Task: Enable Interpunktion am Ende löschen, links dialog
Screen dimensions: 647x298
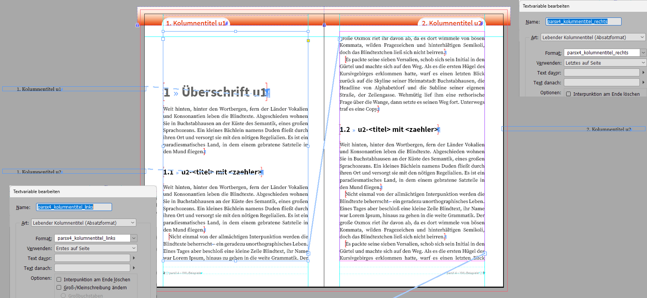Action: (x=59, y=279)
